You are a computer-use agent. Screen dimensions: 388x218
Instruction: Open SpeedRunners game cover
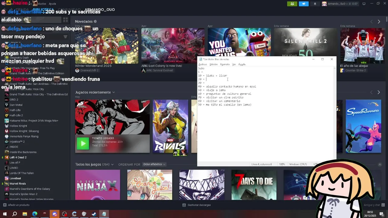(363, 126)
